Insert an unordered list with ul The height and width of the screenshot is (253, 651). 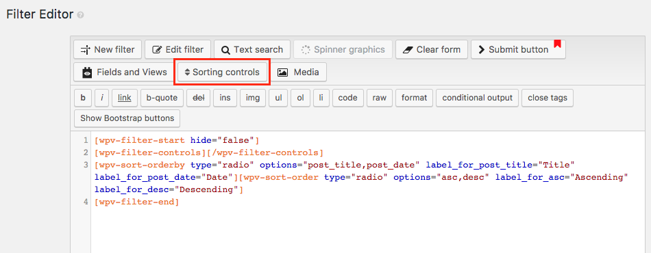pyautogui.click(x=278, y=98)
